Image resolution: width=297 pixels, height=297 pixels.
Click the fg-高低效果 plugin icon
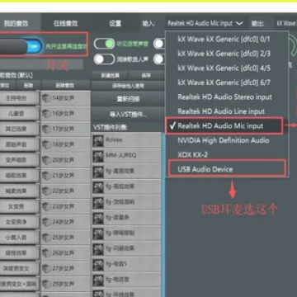coord(98,187)
